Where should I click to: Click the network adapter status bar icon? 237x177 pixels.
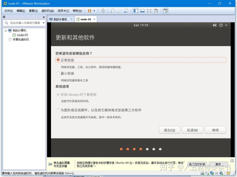212,173
